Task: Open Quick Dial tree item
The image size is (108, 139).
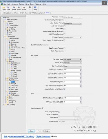Action: (x=14, y=87)
